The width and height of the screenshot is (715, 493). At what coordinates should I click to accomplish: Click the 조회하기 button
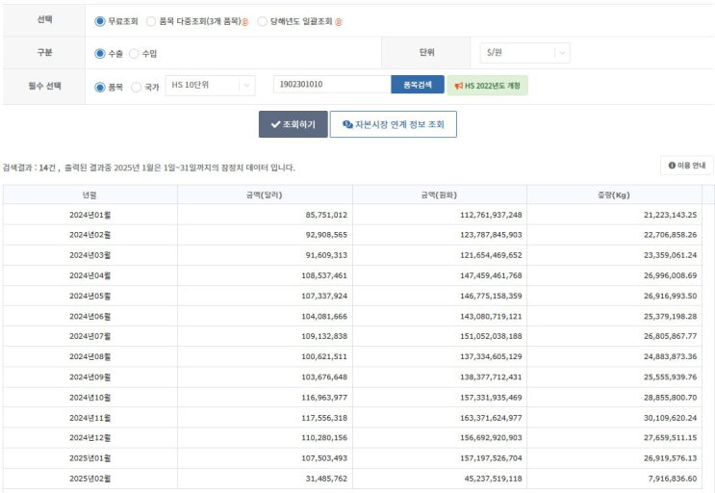click(294, 124)
